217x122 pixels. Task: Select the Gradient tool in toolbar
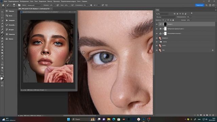click(x=2, y=47)
